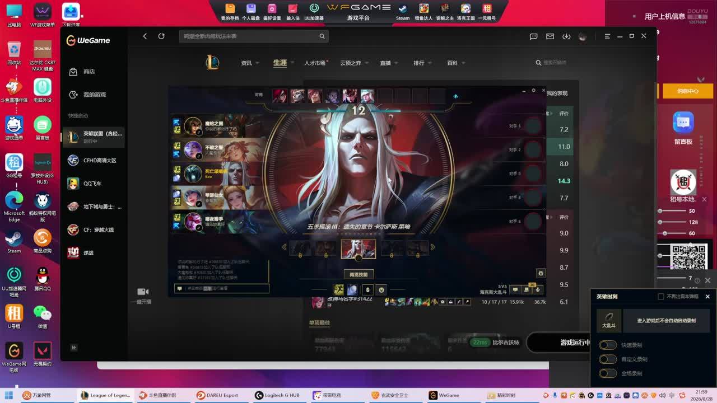
Task: Click the League of Legends logo
Action: [x=212, y=63]
